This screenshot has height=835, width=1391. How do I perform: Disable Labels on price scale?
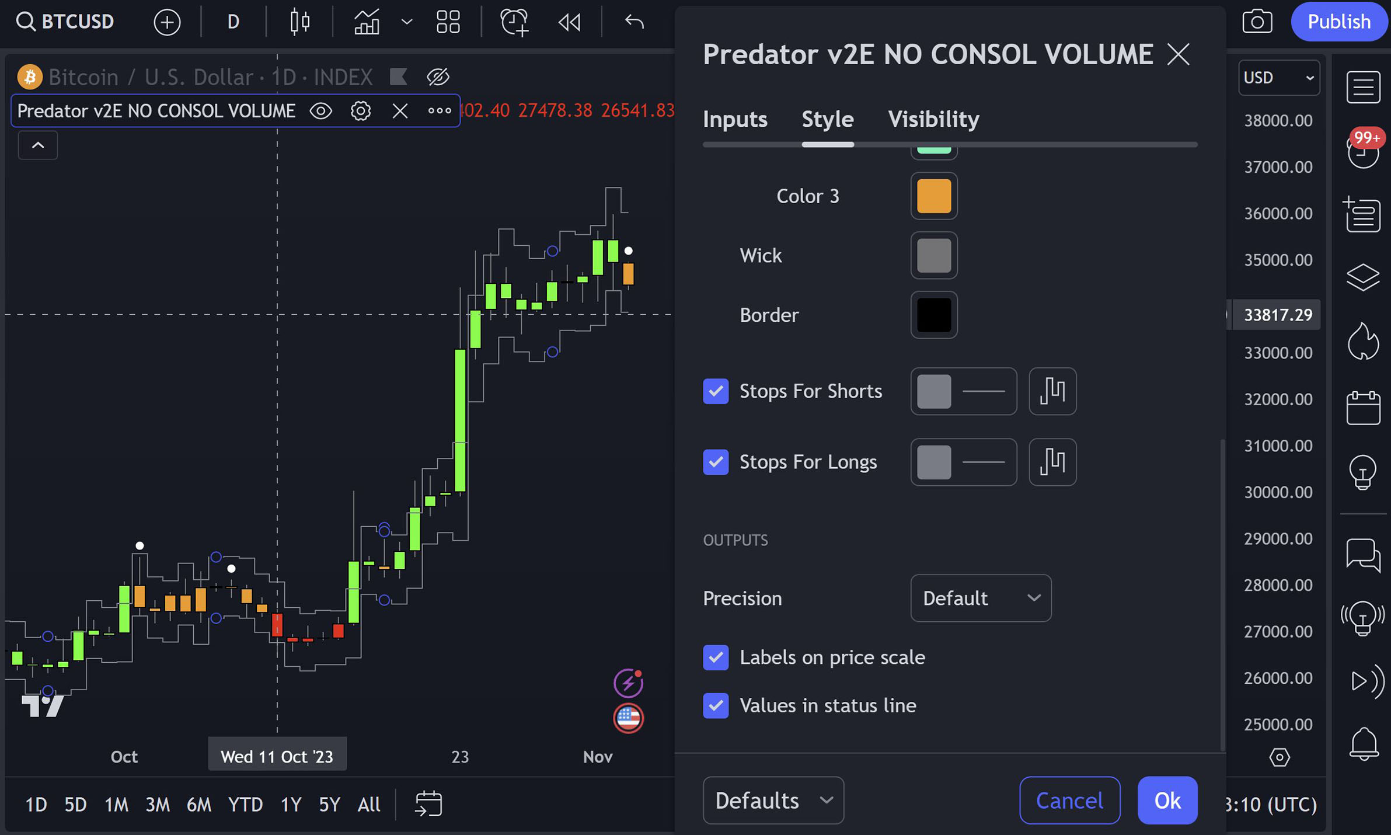pyautogui.click(x=716, y=657)
